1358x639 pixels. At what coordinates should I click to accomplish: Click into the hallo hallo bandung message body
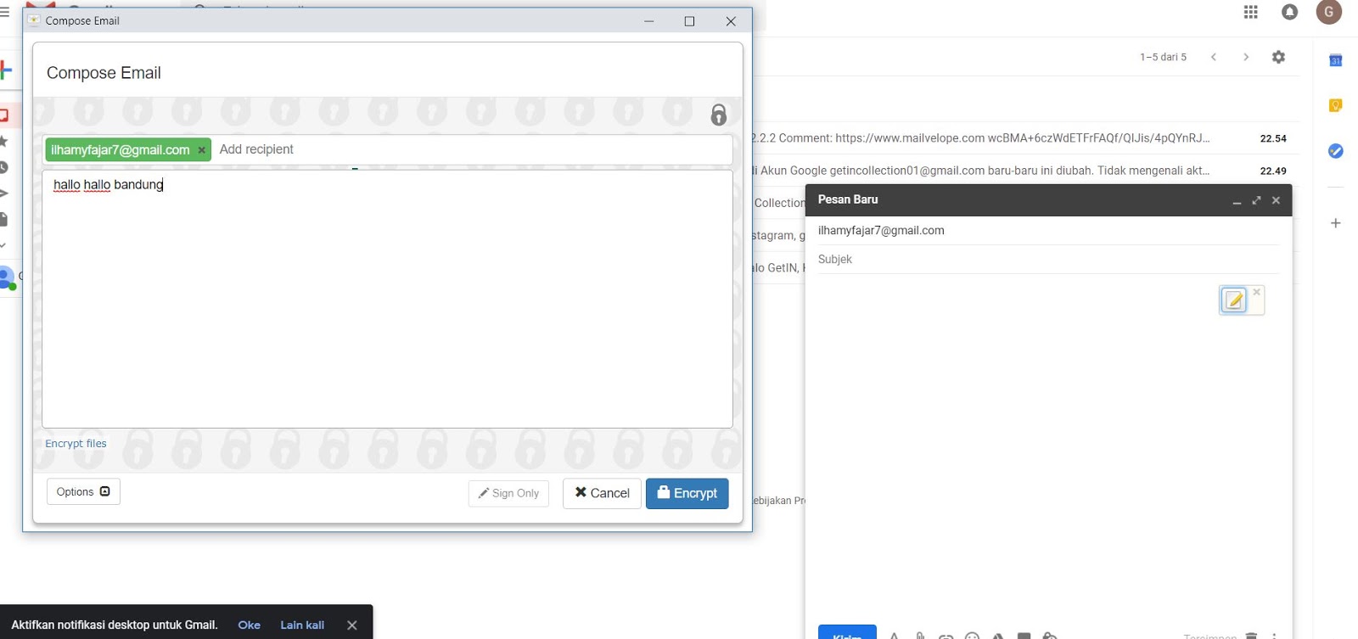click(x=387, y=299)
